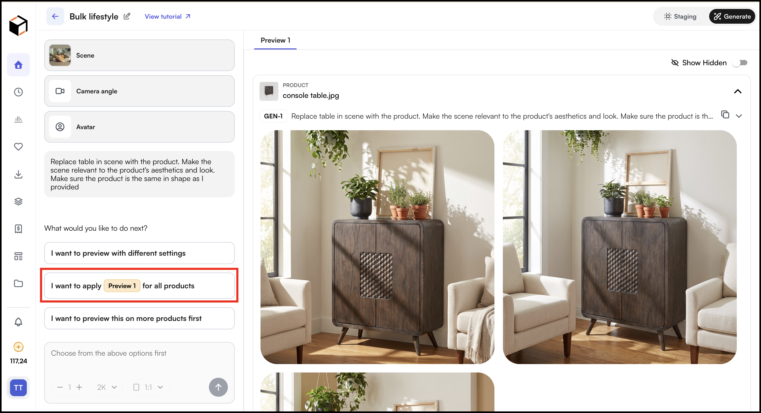
Task: Switch to Generate mode
Action: tap(732, 17)
